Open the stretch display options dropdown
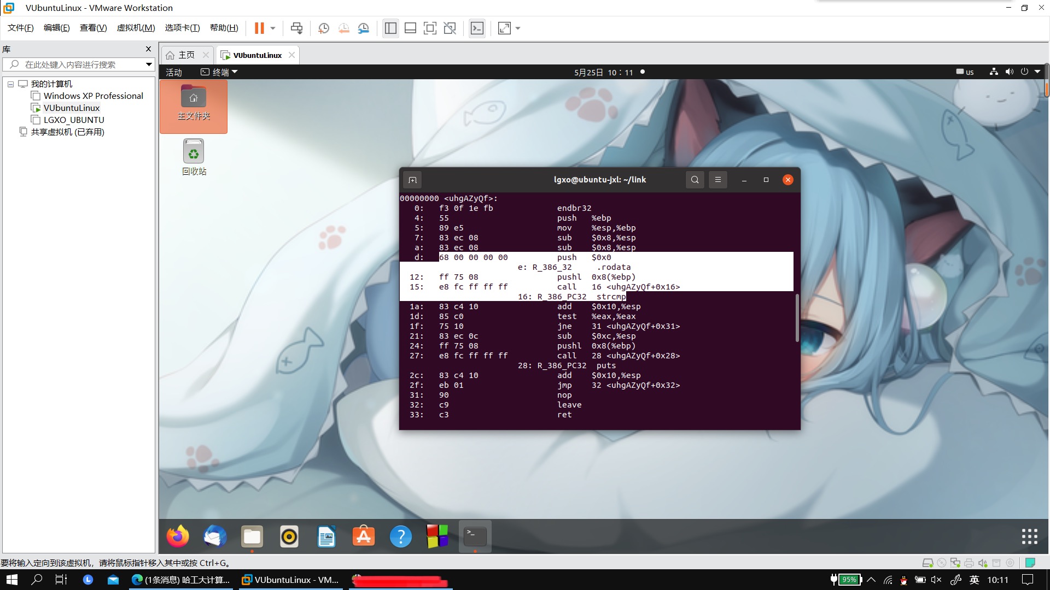This screenshot has height=590, width=1050. [x=518, y=28]
